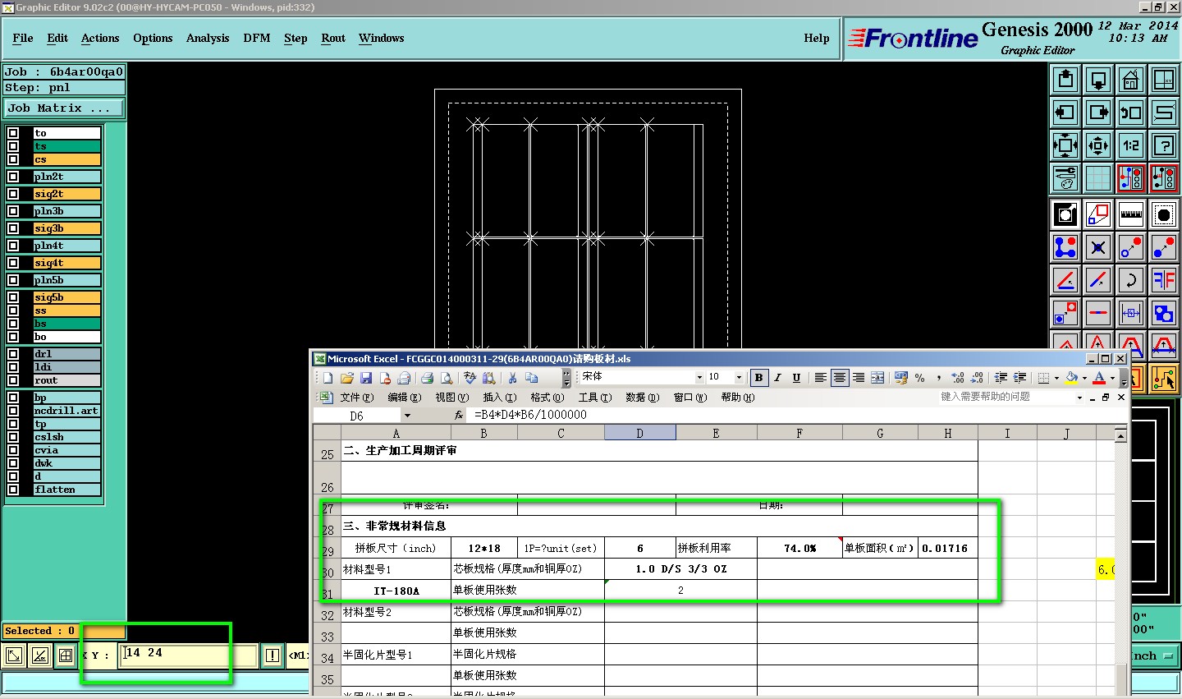Screen dimensions: 1182x699
Task: Click the pan down view icon
Action: click(1098, 80)
